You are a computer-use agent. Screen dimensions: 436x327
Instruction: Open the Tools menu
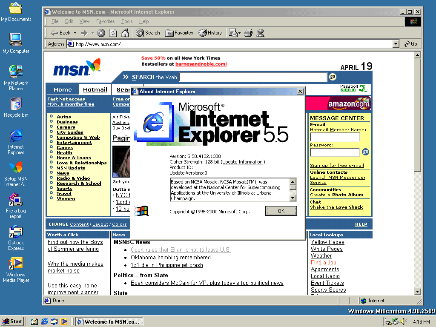pos(126,21)
